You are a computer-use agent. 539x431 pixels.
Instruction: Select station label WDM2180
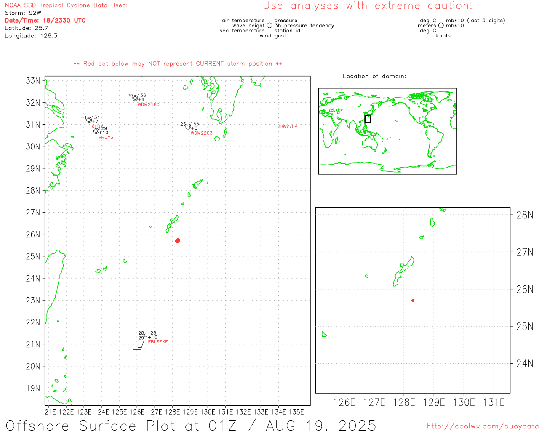tap(149, 104)
